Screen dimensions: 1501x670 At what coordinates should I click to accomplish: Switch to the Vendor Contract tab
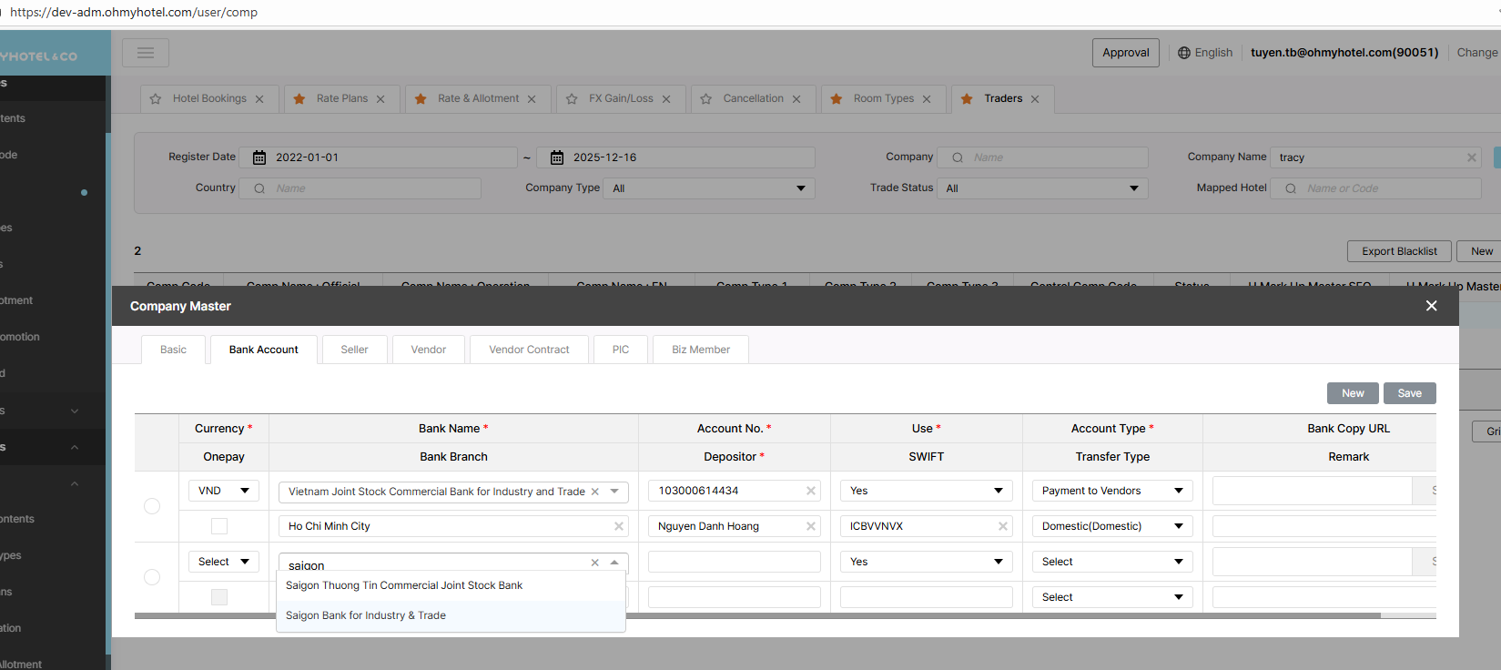click(x=529, y=350)
